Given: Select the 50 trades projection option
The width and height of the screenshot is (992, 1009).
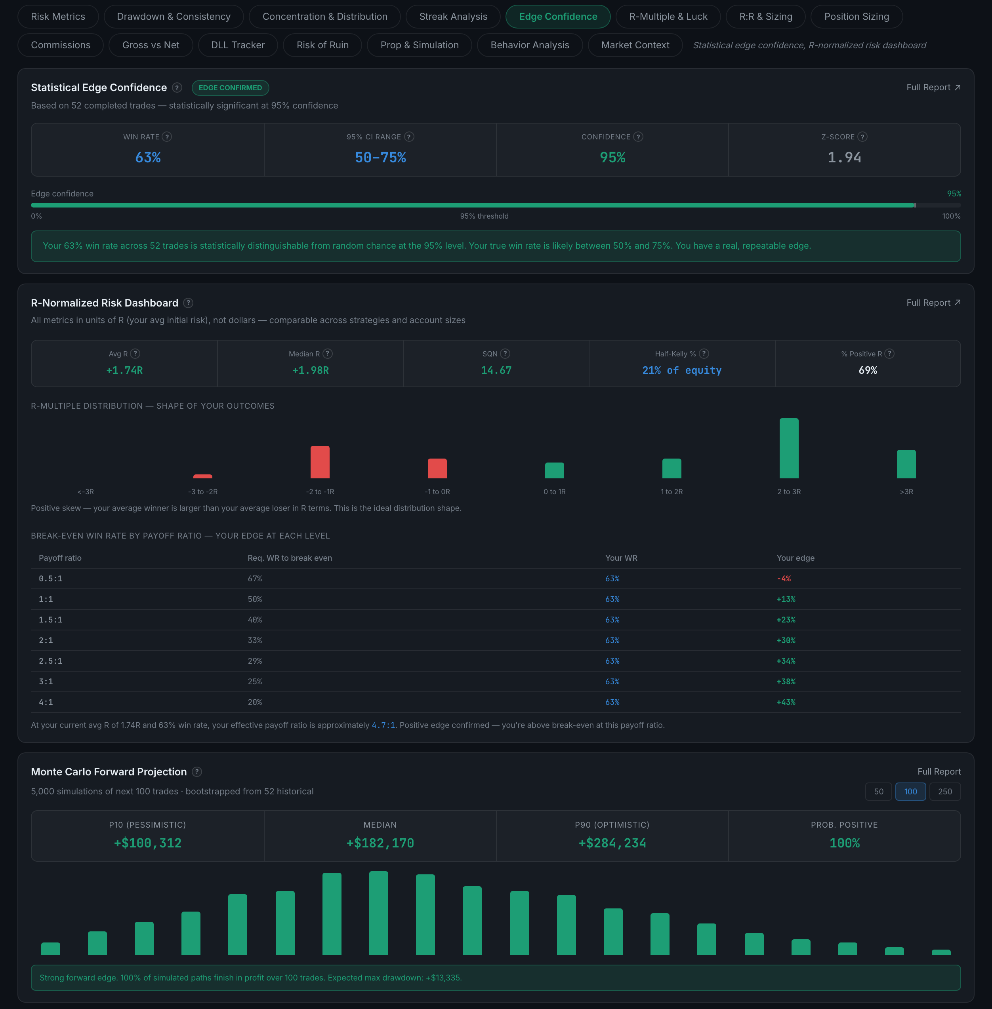Looking at the screenshot, I should point(878,791).
